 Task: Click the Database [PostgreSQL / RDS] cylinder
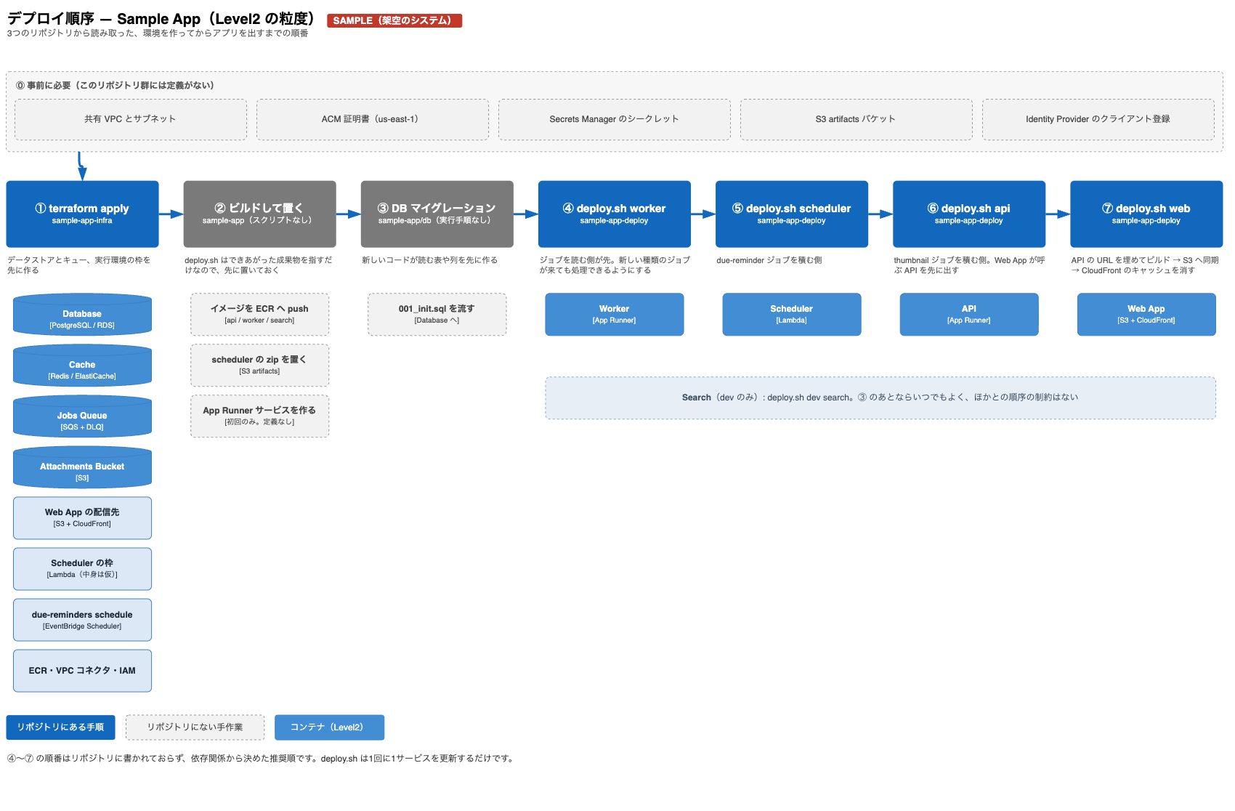[x=82, y=315]
